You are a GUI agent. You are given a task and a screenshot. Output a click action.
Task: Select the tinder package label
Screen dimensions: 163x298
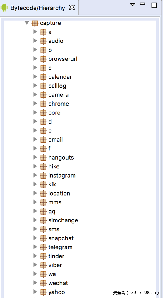[56, 256]
